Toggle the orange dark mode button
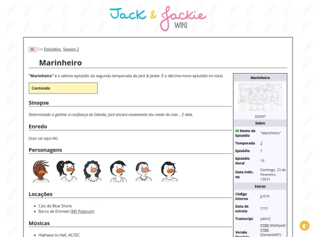Image resolution: width=316 pixels, height=237 pixels. (304, 225)
